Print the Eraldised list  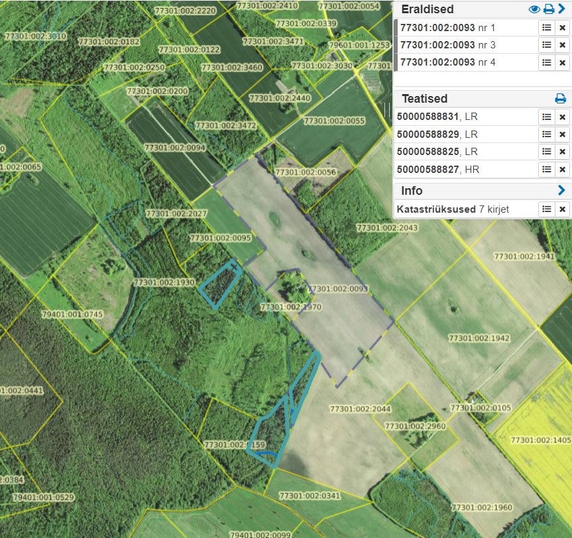(x=548, y=9)
